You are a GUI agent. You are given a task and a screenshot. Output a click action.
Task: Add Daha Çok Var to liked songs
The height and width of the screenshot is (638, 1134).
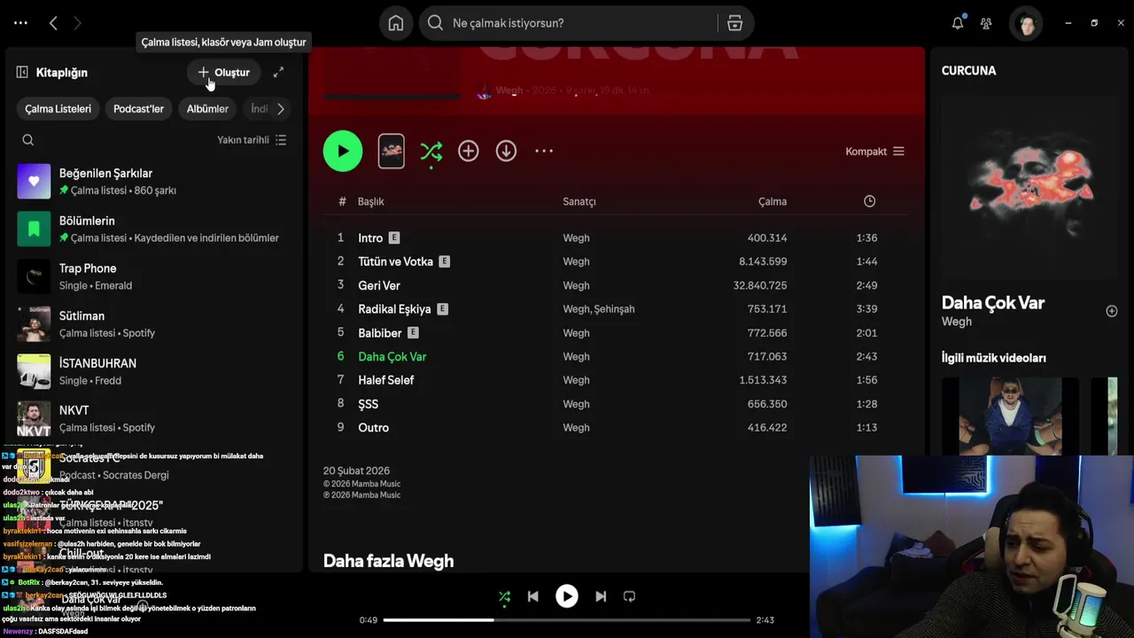click(x=1111, y=311)
